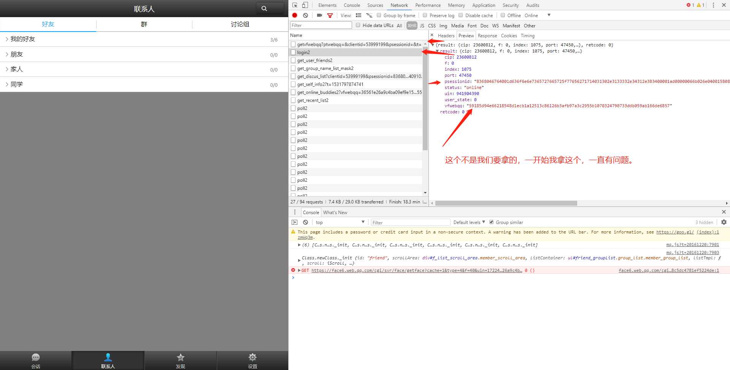
Task: Expand the Class.newClass._init console object
Action: (299, 260)
